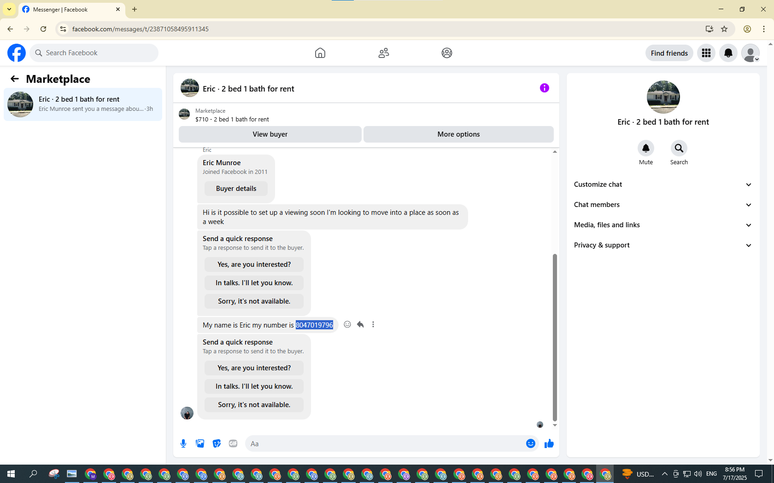Expand Media, files and links section
Screen dimensions: 774x483
tap(663, 225)
